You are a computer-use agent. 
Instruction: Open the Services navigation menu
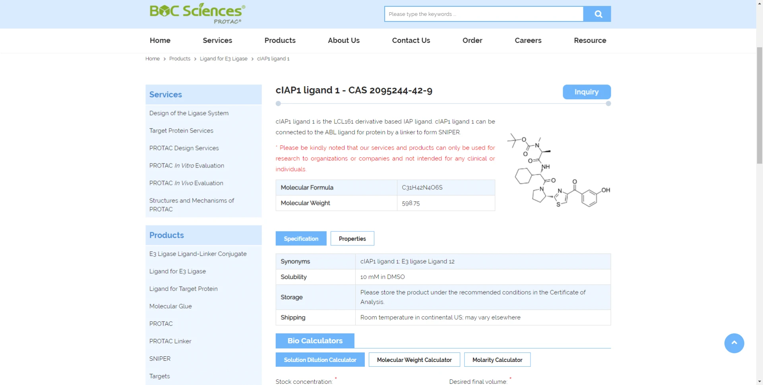pos(217,40)
